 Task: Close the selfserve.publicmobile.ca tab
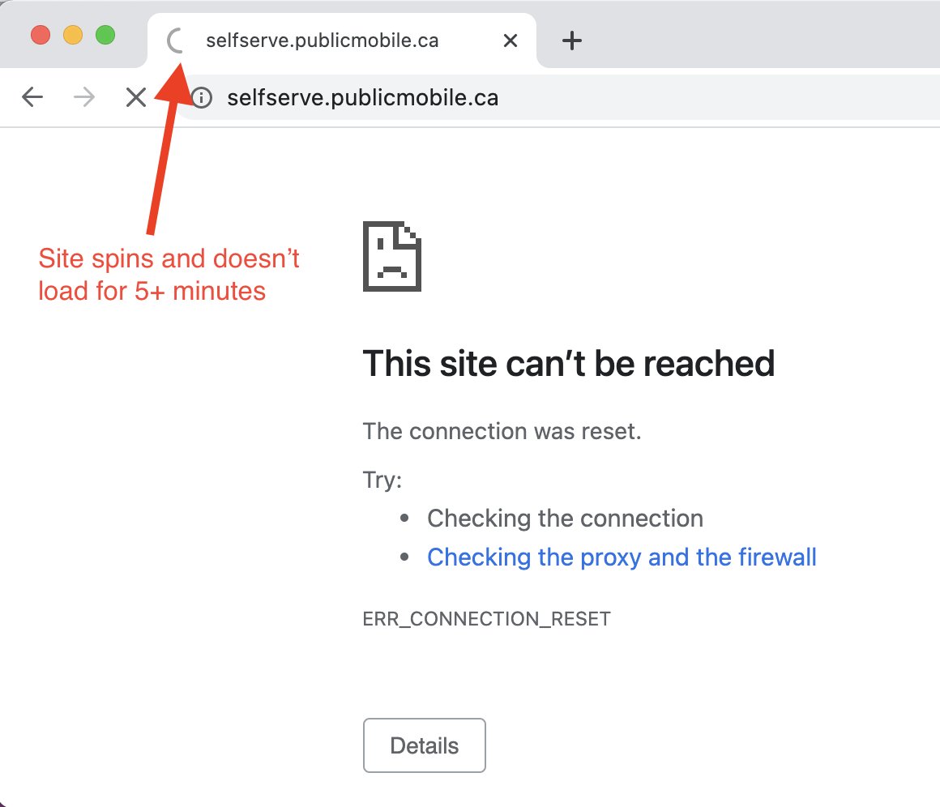pyautogui.click(x=511, y=41)
